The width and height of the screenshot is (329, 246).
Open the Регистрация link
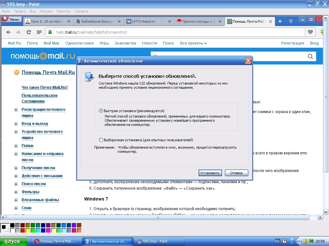click(x=292, y=43)
